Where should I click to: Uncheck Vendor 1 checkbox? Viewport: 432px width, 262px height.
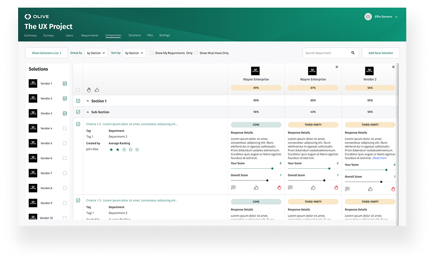click(65, 84)
